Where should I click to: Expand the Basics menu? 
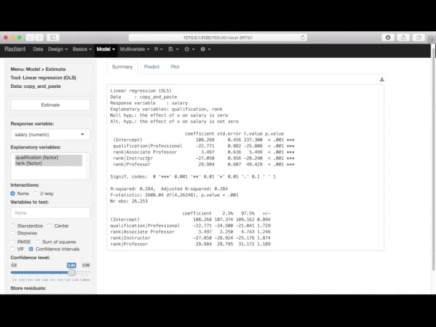pos(82,49)
